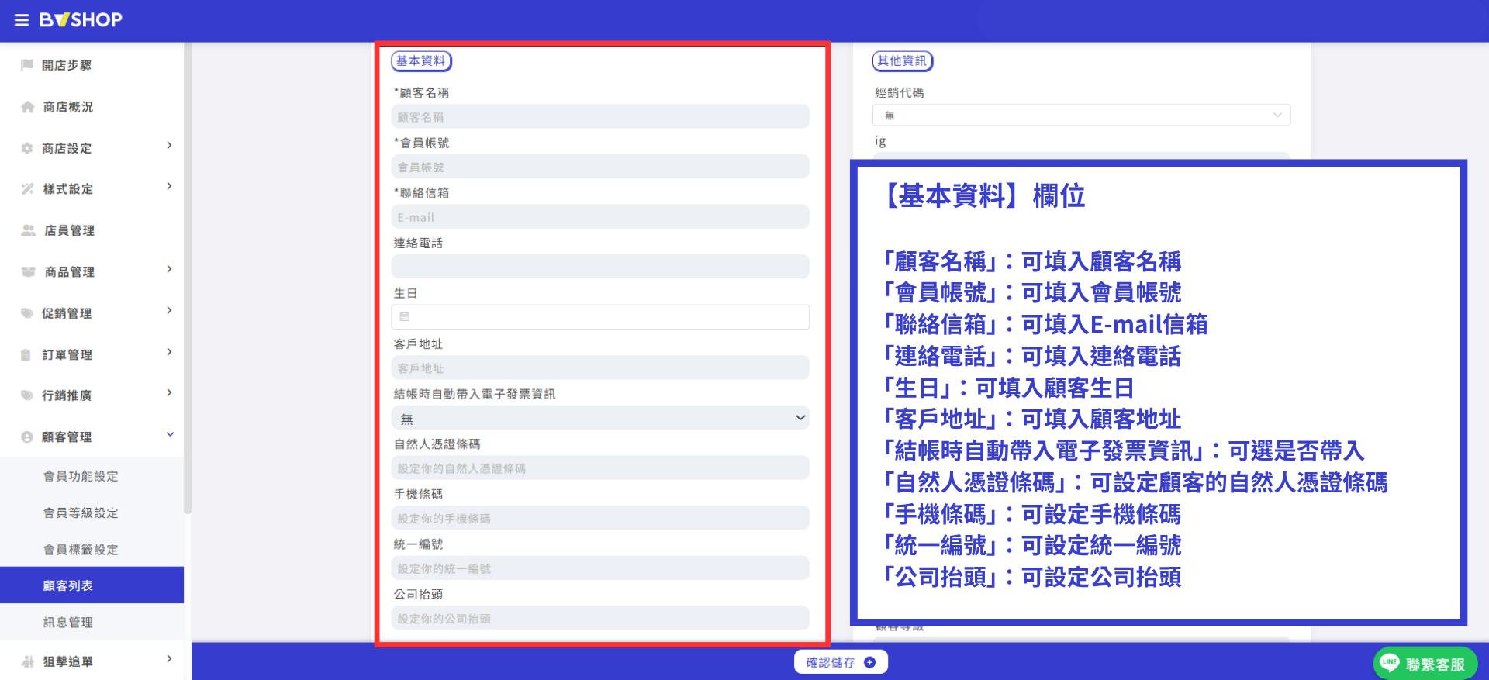Click the user icon beside 顧客管理
Screen dimensions: 1489x680
coord(27,437)
